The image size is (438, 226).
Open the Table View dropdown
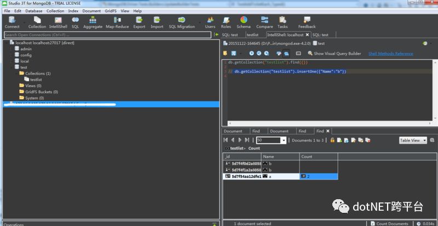[x=413, y=141]
